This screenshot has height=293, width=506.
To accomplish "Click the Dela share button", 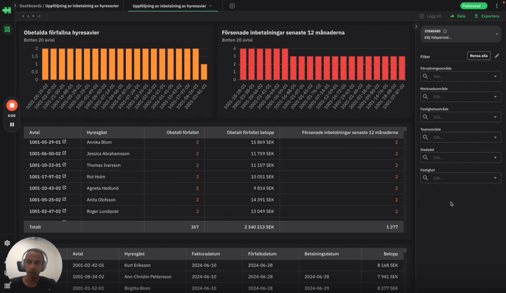I will click(x=458, y=16).
